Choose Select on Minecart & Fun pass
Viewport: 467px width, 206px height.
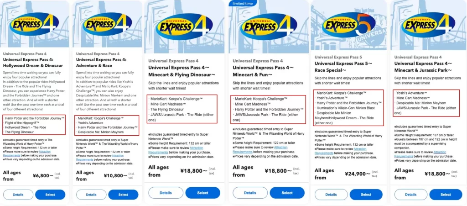coord(287,193)
